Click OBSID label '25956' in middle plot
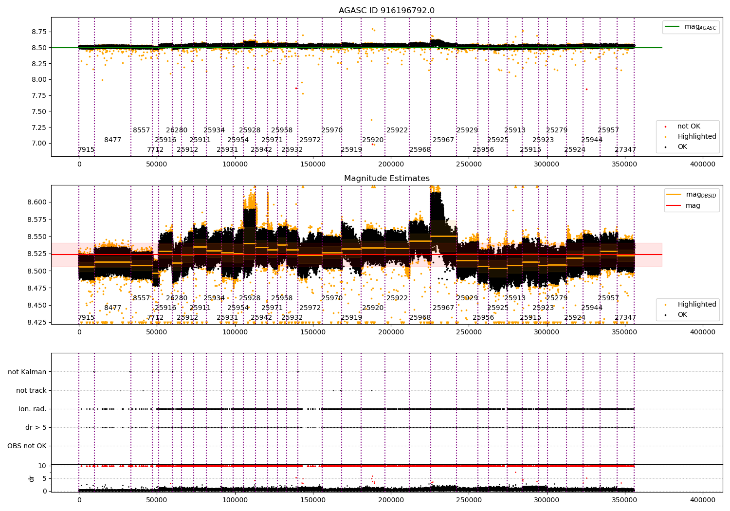 (x=483, y=317)
